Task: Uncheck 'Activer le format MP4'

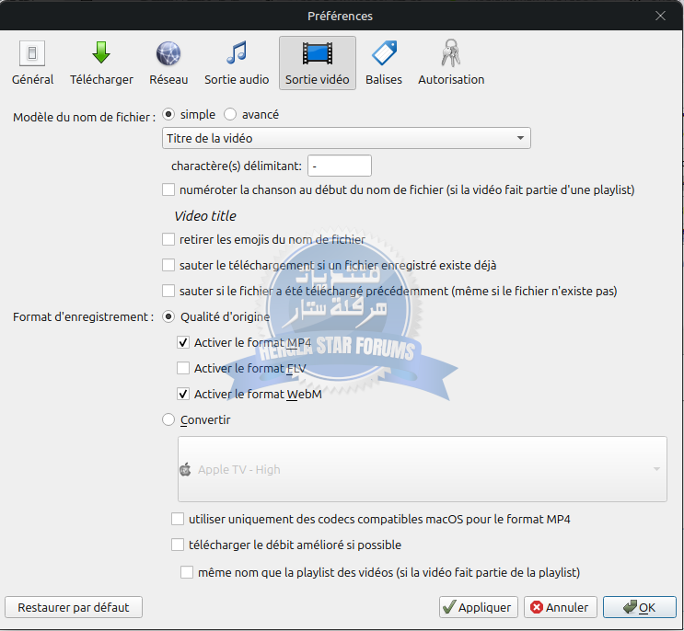Action: 183,343
